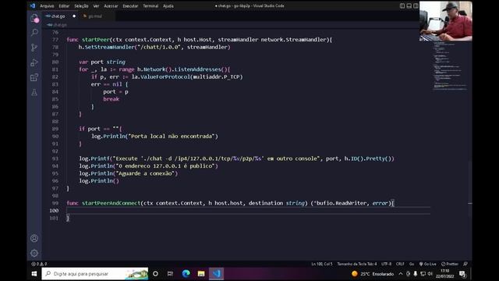The height and width of the screenshot is (281, 499).
Task: Click the VS Code logo in title bar
Action: 33,5
